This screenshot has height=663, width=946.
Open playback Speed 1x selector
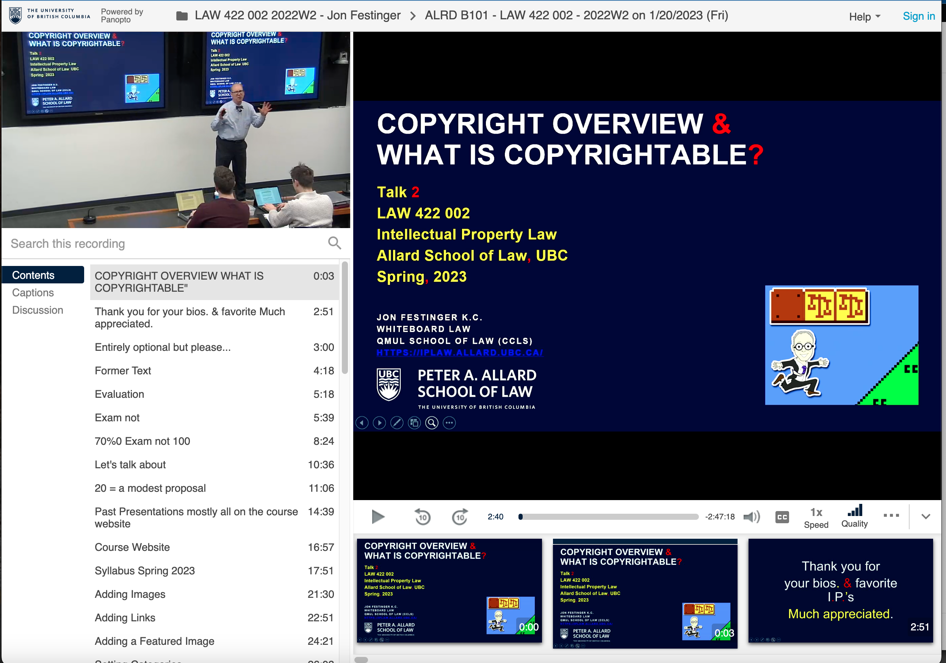pyautogui.click(x=816, y=517)
